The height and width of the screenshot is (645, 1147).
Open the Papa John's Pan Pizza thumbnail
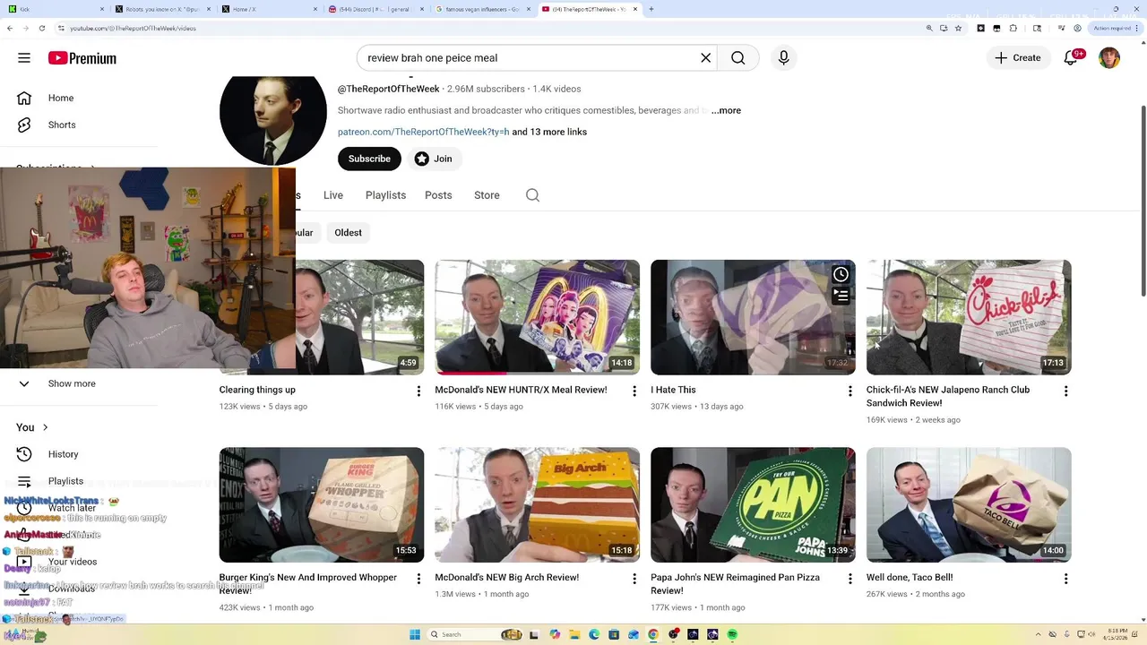click(x=753, y=504)
